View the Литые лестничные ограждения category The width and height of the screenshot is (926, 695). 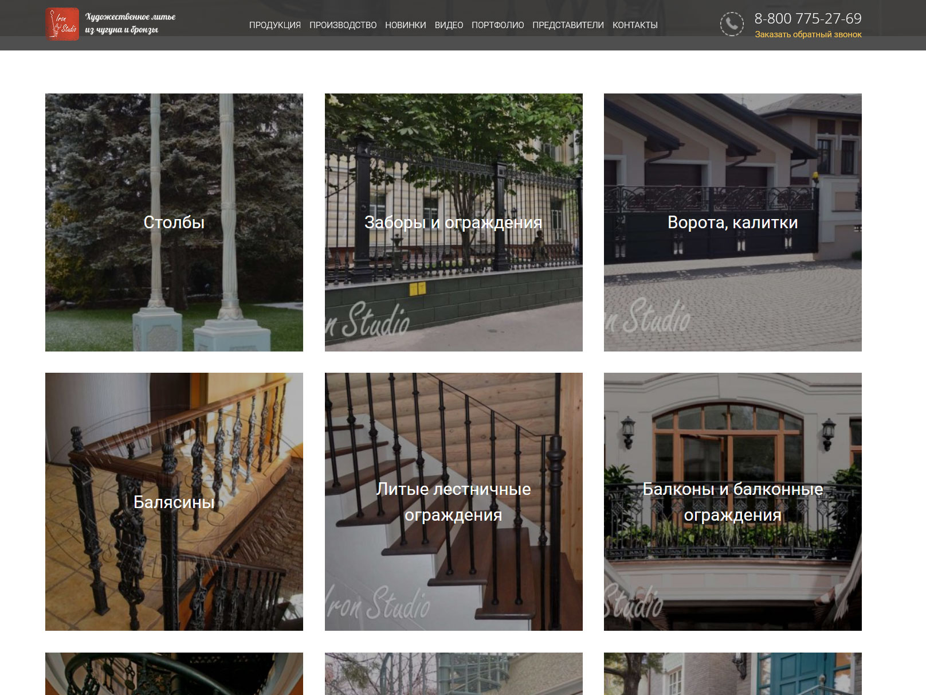click(454, 502)
